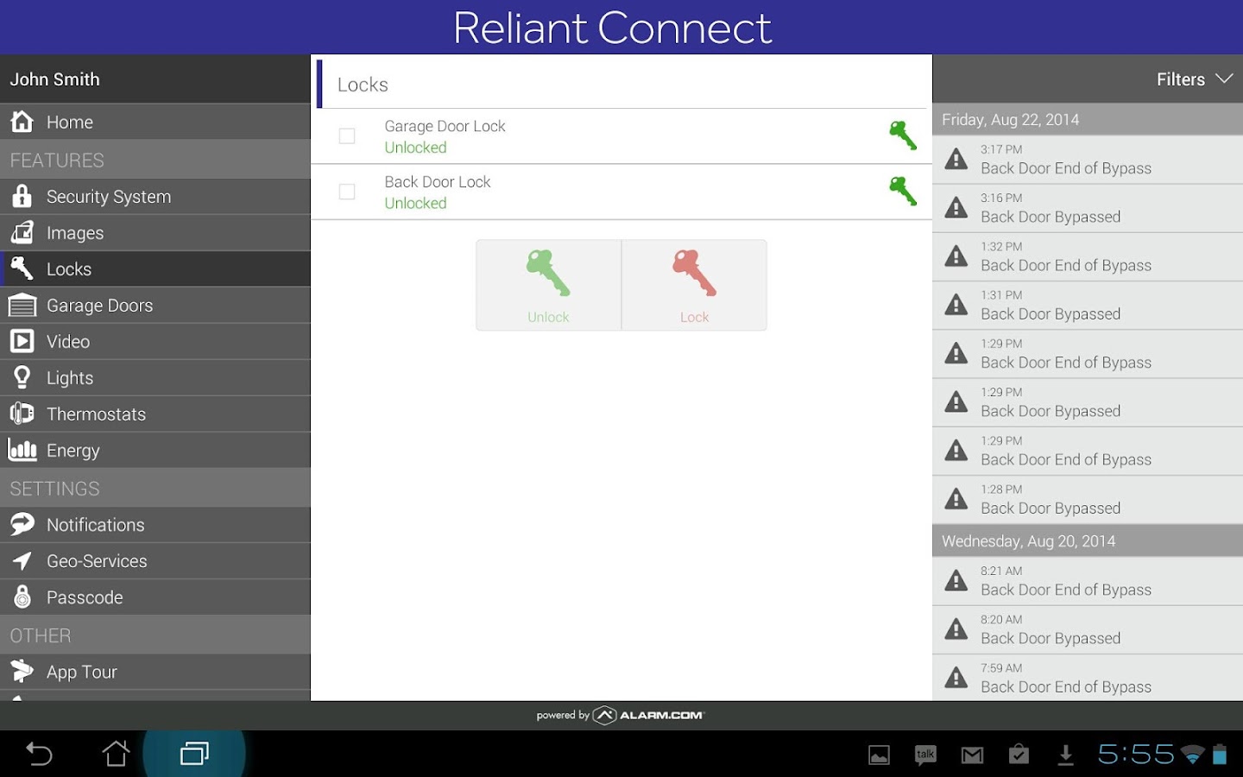Tap the Garage Doors icon
The height and width of the screenshot is (777, 1243).
pos(22,305)
